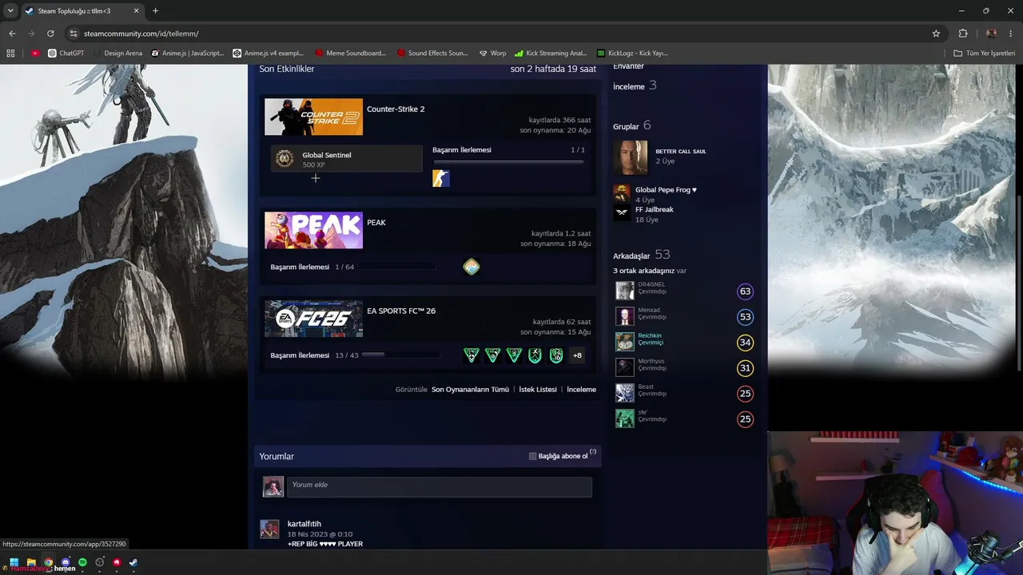The width and height of the screenshot is (1023, 575).
Task: Open the KickLogz bookmark
Action: pyautogui.click(x=632, y=54)
